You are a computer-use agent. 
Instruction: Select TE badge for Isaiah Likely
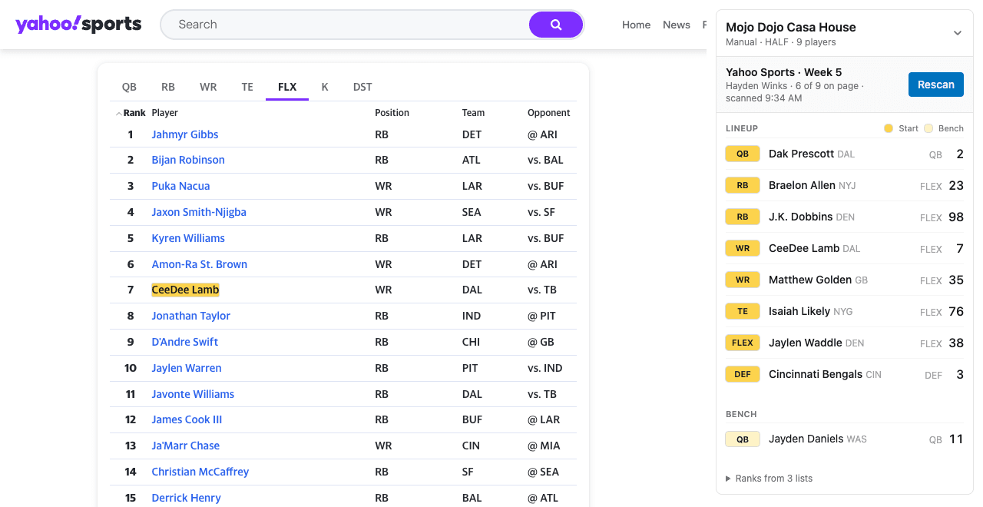pos(743,311)
